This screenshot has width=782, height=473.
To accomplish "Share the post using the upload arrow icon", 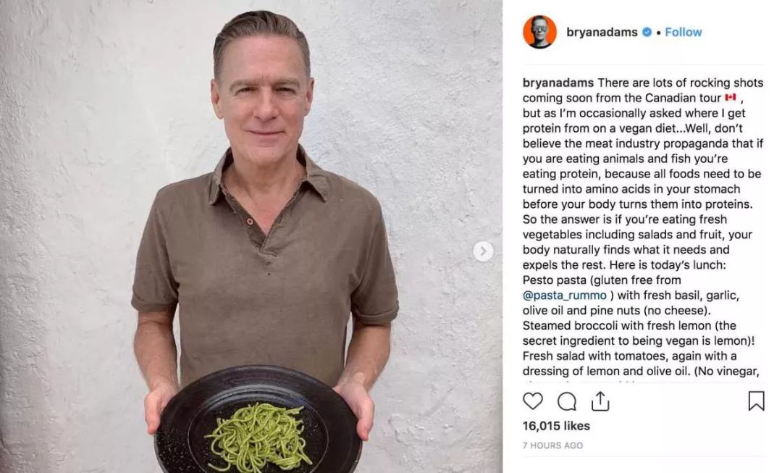I will pyautogui.click(x=600, y=401).
